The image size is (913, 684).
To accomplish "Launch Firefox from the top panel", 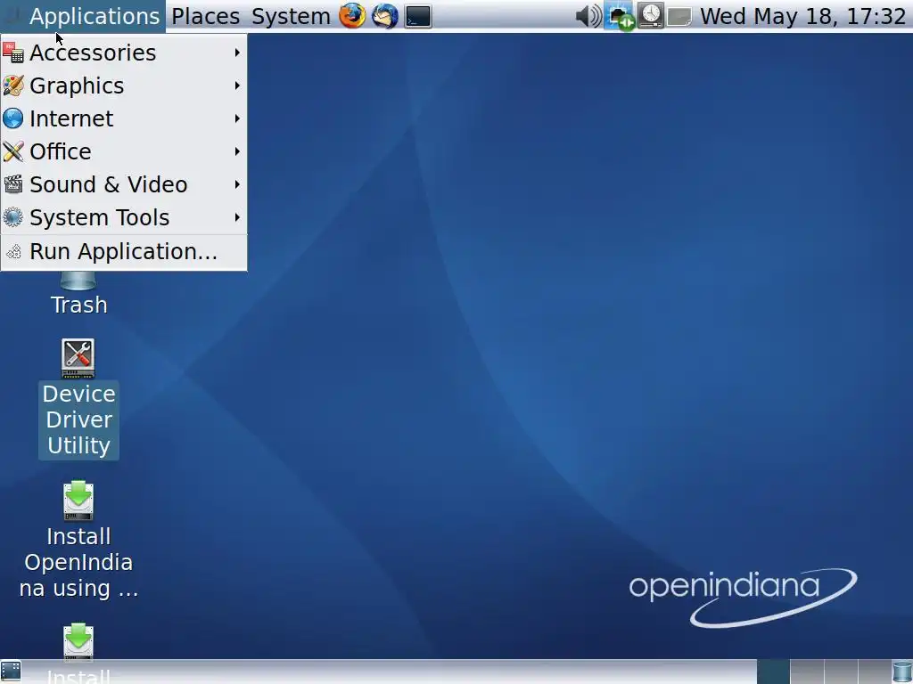I will pos(353,16).
